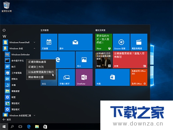Open the 市集 store tile
Screen dimensions: 173x130
click(x=112, y=77)
